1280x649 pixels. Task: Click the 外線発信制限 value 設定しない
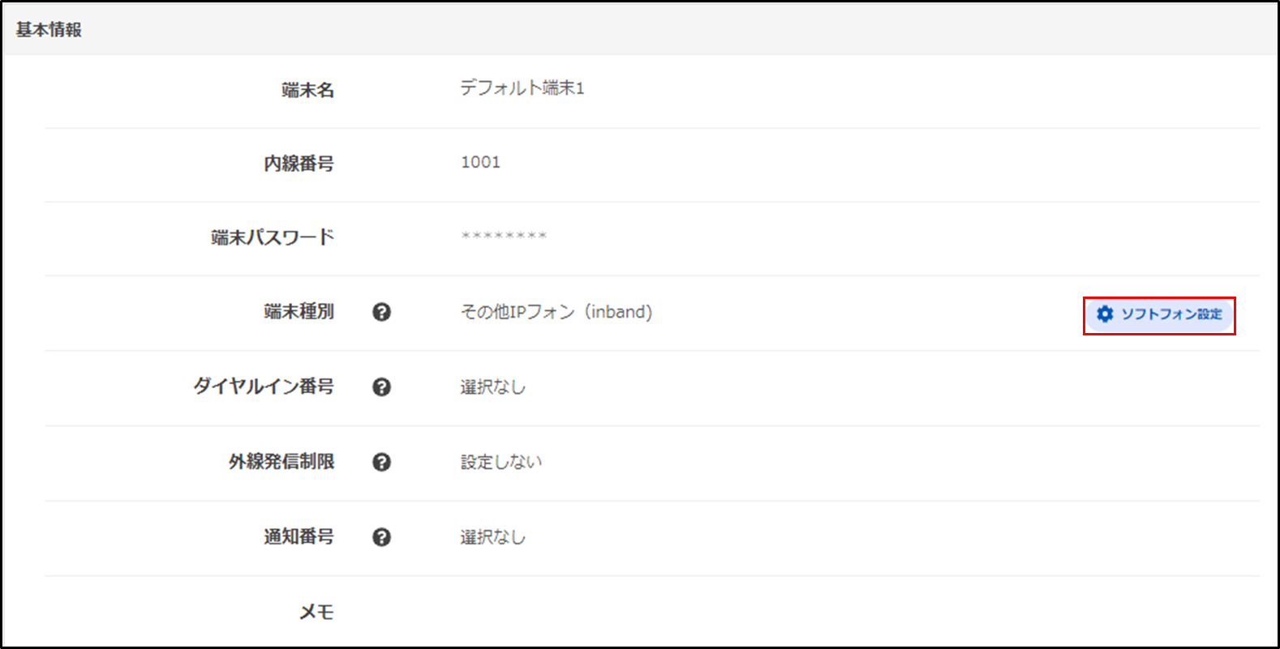tap(501, 462)
